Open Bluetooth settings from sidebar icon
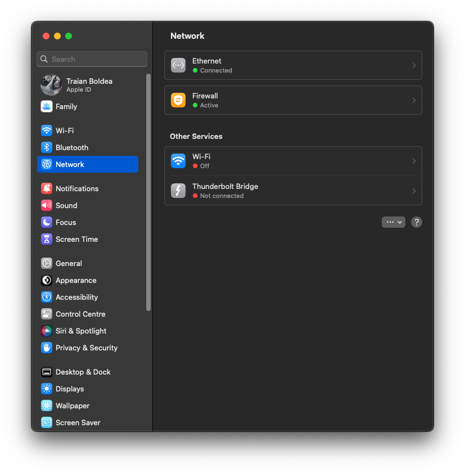The height and width of the screenshot is (473, 465). click(47, 147)
